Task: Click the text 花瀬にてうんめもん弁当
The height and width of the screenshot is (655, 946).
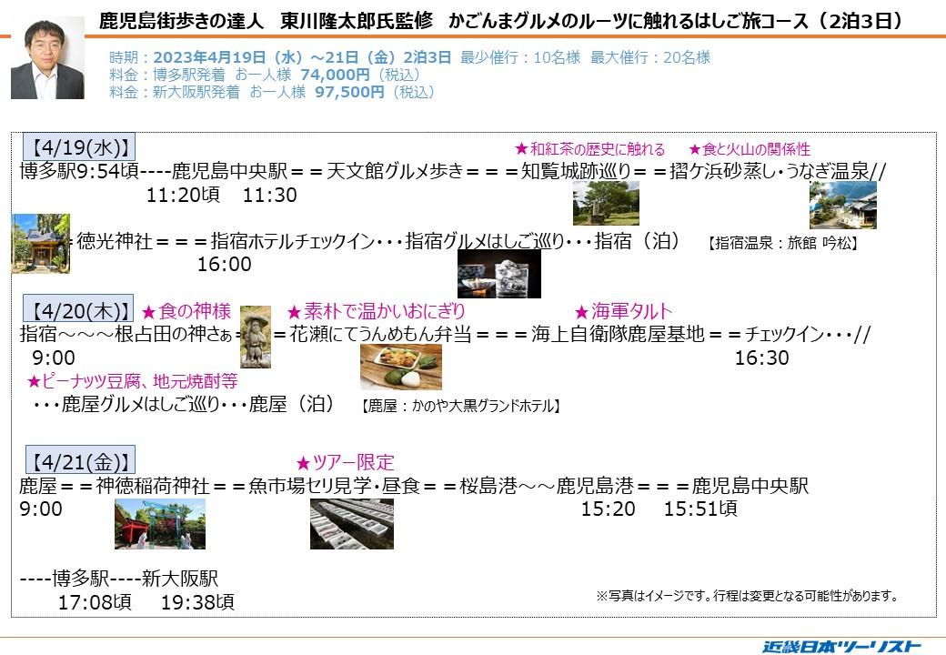Action: click(x=381, y=334)
